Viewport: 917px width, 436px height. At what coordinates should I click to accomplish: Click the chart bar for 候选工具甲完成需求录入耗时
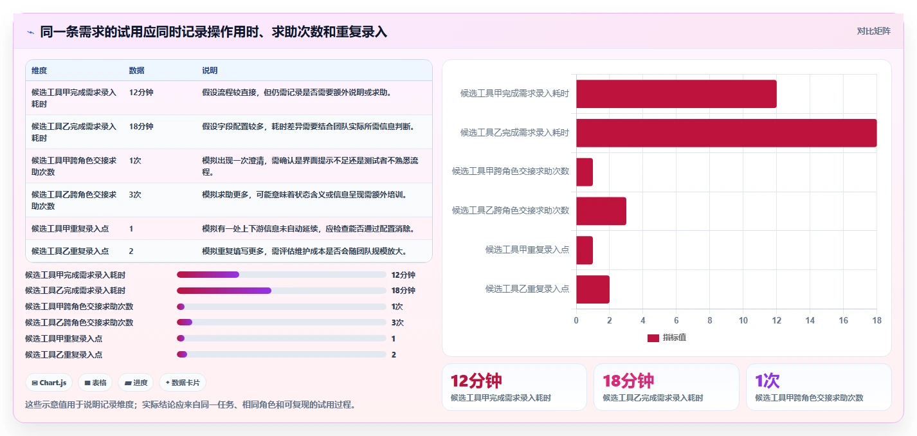click(676, 94)
